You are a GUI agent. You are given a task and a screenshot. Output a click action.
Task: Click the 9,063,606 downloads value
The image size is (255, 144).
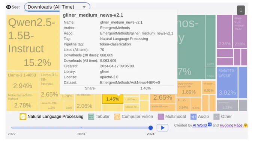(108, 61)
